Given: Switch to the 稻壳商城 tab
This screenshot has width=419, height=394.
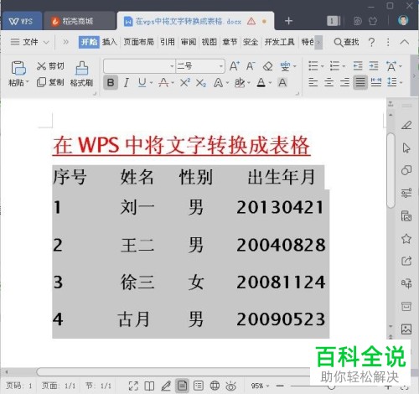Looking at the screenshot, I should click(x=80, y=21).
